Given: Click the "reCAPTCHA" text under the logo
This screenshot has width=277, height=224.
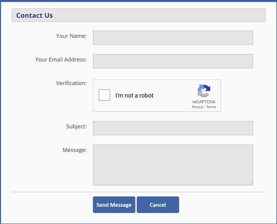Looking at the screenshot, I should point(204,102).
